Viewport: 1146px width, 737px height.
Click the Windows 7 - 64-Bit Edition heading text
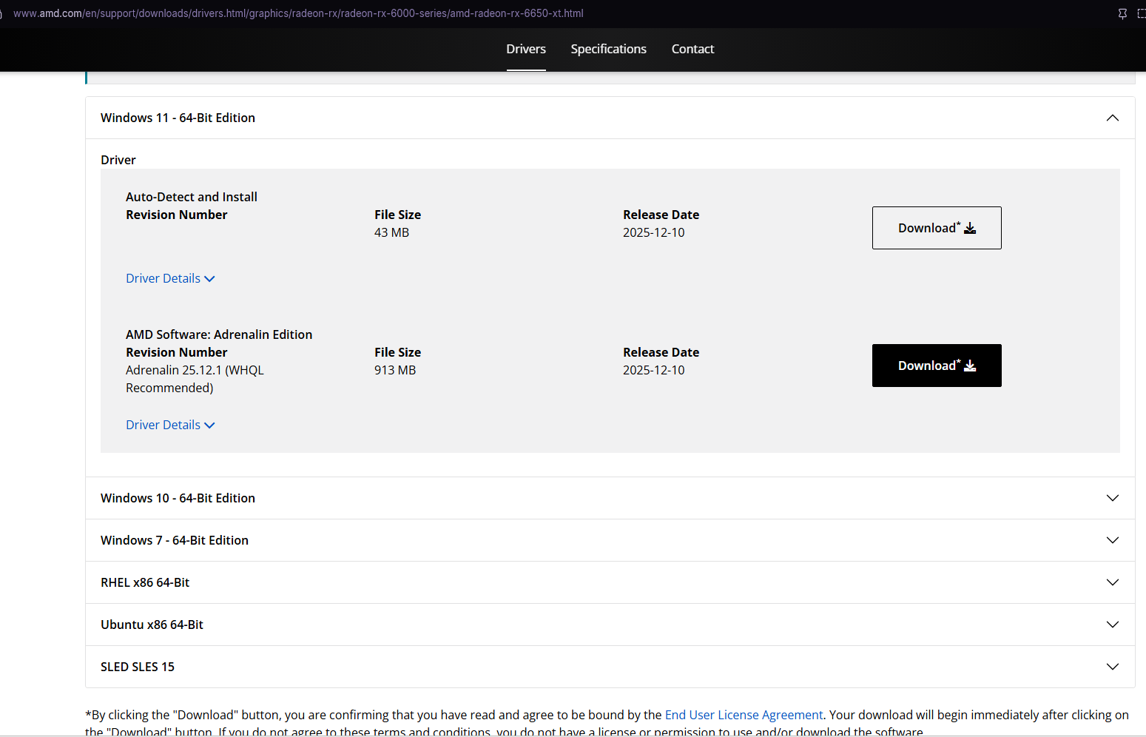click(175, 540)
